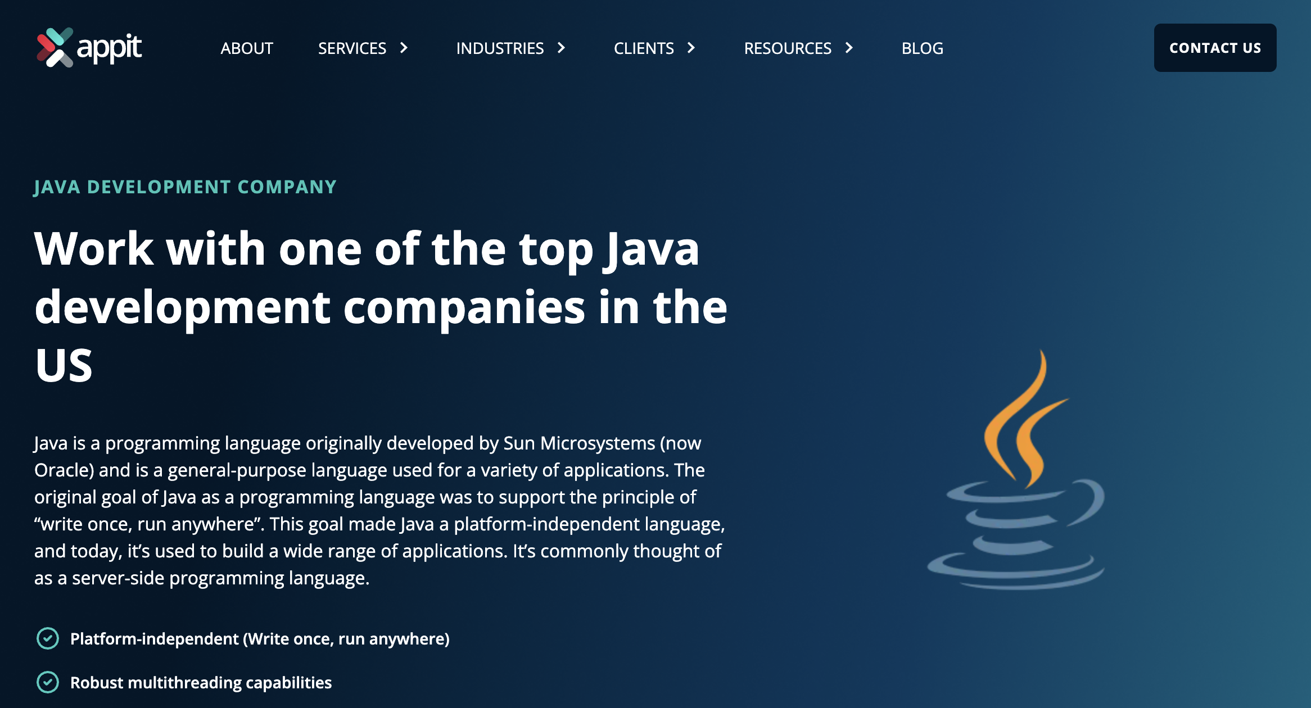Click the paragraph beginning 'Java is a programming language'

pyautogui.click(x=380, y=510)
